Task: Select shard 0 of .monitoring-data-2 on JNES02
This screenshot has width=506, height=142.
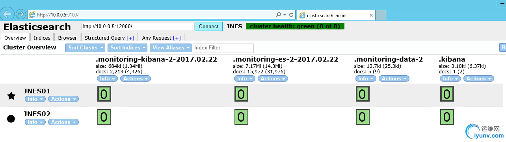Action: [362, 117]
